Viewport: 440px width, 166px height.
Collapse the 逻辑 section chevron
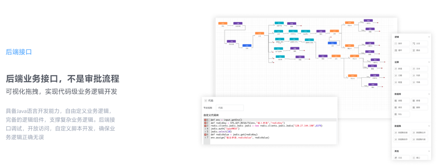pos(429,37)
